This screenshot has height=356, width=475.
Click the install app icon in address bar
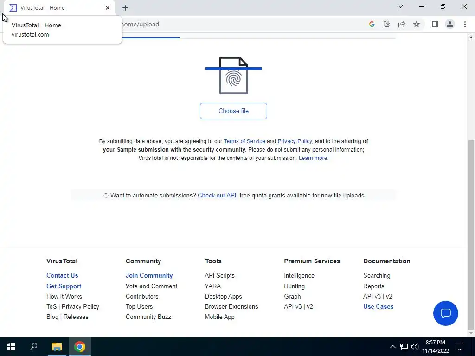[386, 24]
